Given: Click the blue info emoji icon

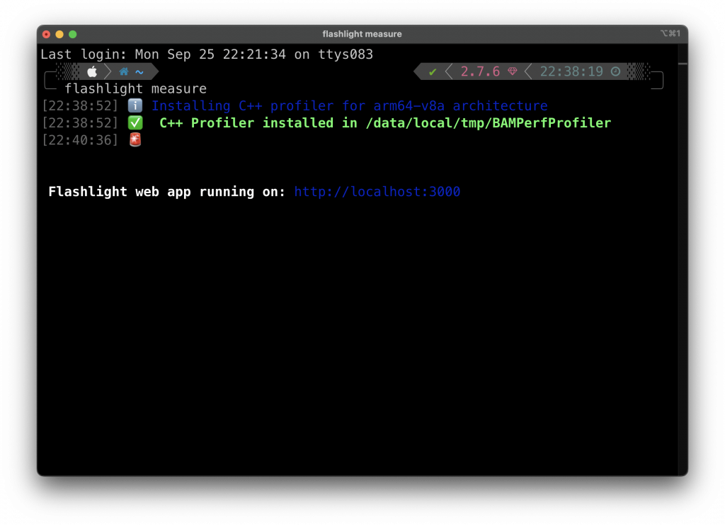Looking at the screenshot, I should pos(135,105).
